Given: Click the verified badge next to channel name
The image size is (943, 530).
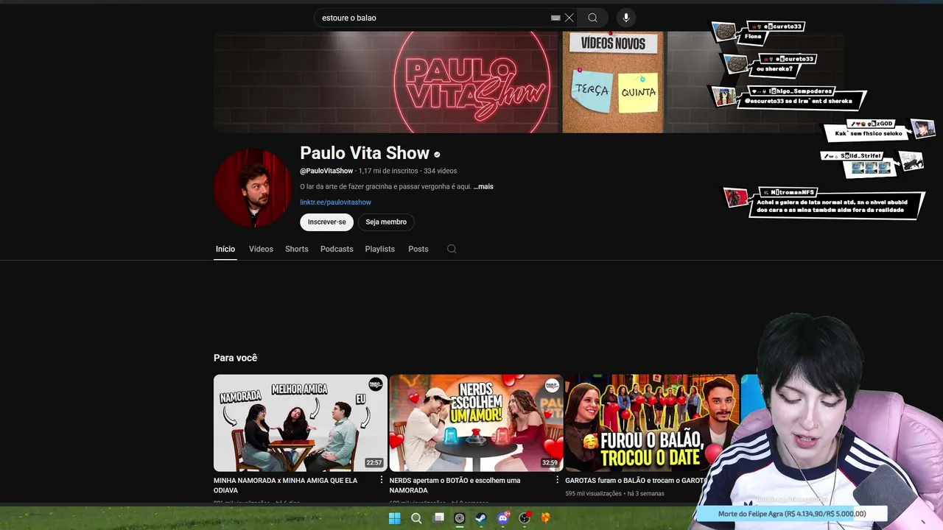Looking at the screenshot, I should pos(437,155).
